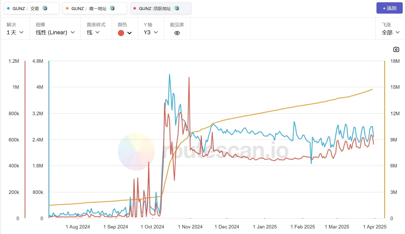Click the chain logo icon on GUNZ 活跃地址 tab

(x=177, y=8)
